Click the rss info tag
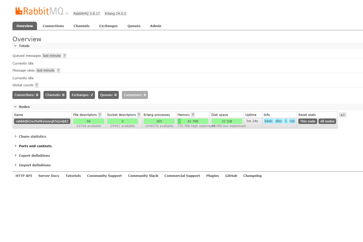This screenshot has width=363, height=242. [292, 121]
